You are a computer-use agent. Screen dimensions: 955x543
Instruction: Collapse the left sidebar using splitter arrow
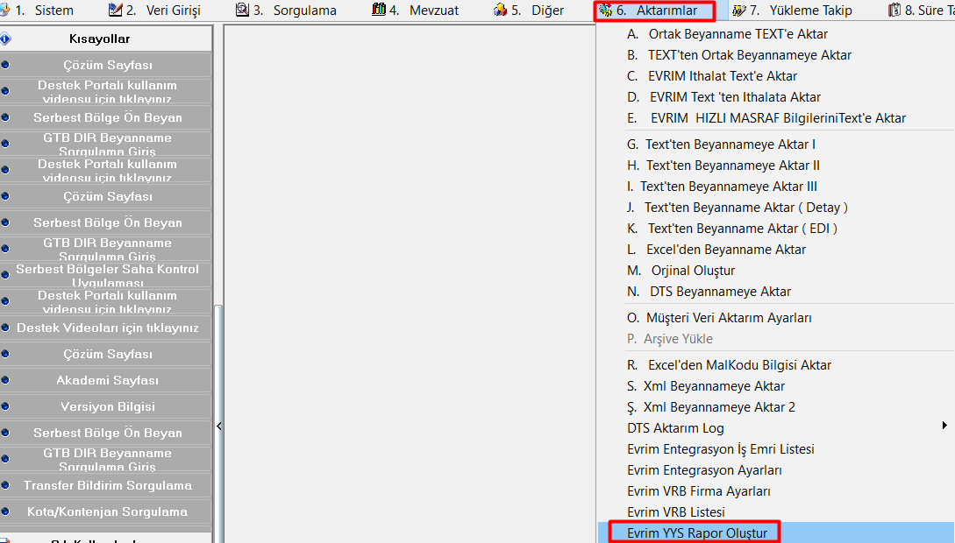(218, 427)
